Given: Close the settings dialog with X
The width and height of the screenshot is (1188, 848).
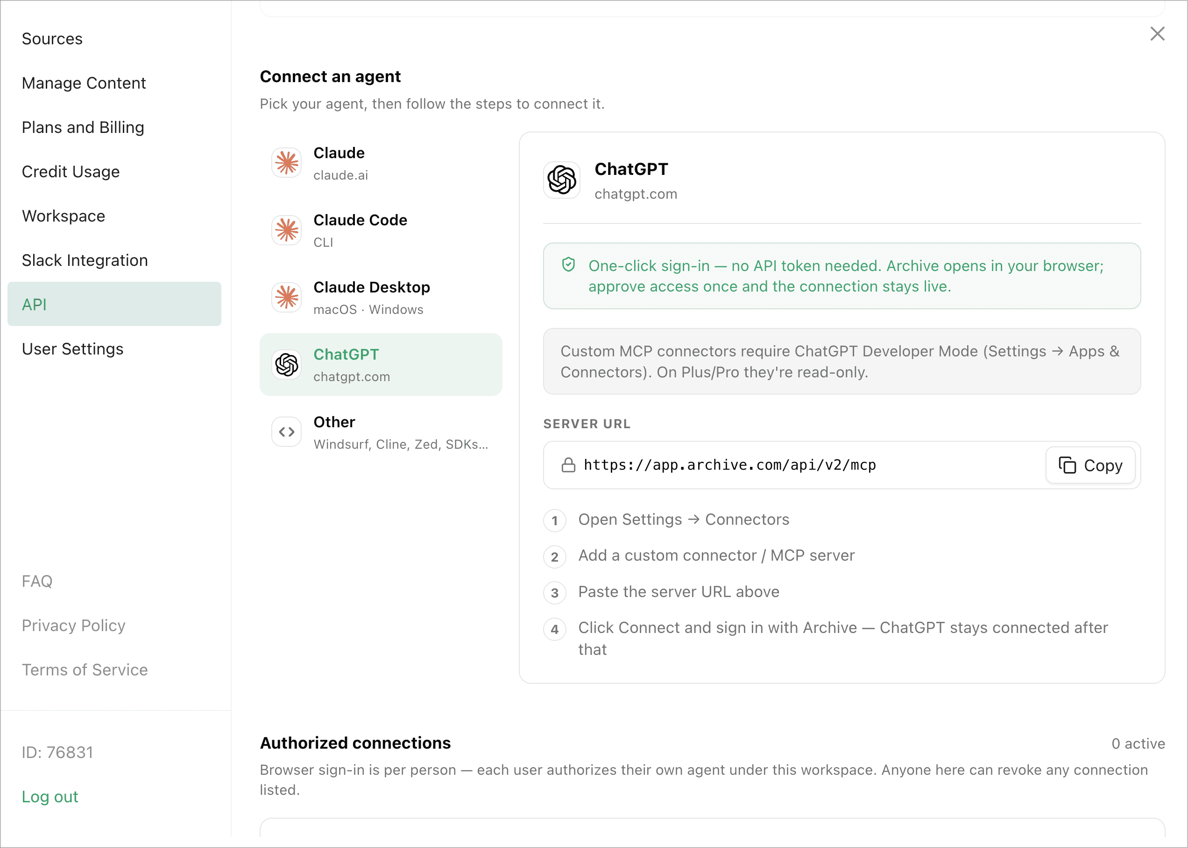Looking at the screenshot, I should point(1157,34).
